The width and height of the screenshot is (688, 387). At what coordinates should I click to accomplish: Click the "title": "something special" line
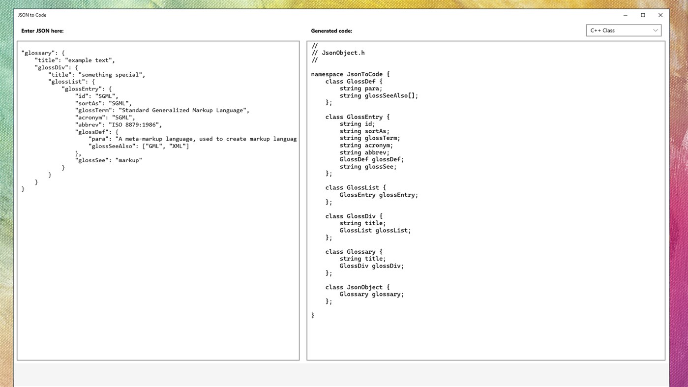point(97,75)
